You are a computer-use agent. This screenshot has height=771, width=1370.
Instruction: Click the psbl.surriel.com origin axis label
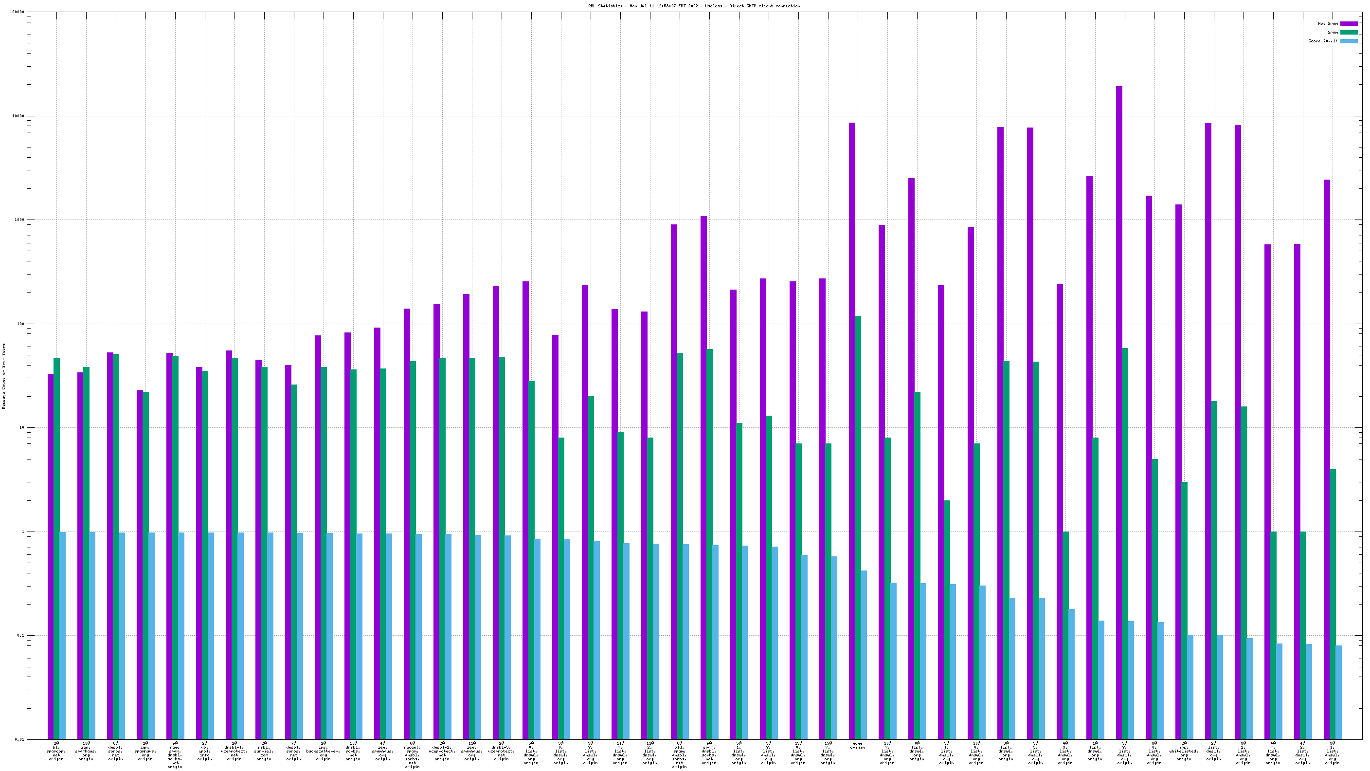(264, 751)
